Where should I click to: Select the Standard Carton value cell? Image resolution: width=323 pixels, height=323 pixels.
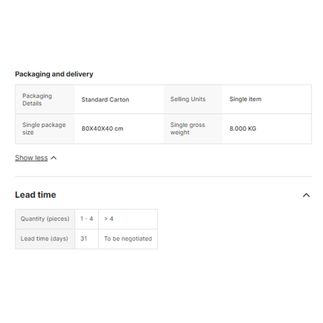click(119, 99)
